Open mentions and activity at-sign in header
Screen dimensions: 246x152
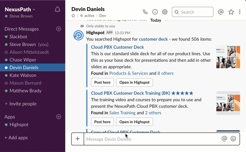(x=221, y=12)
